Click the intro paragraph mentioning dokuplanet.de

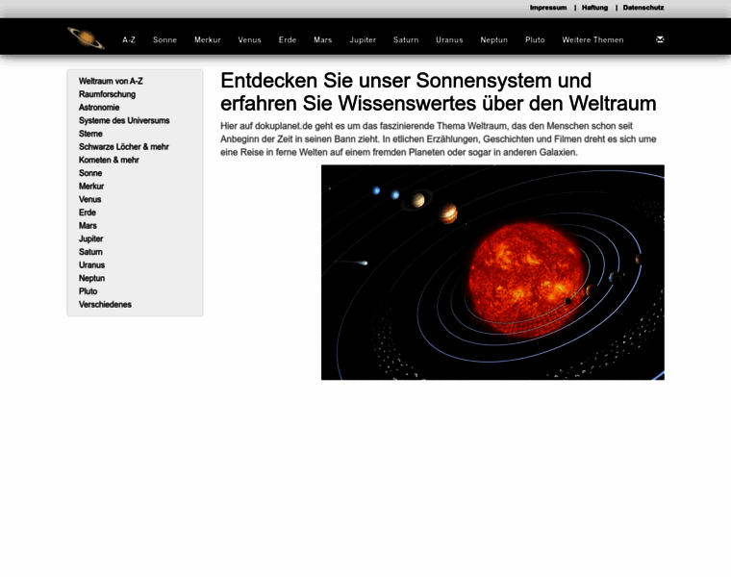tap(439, 138)
